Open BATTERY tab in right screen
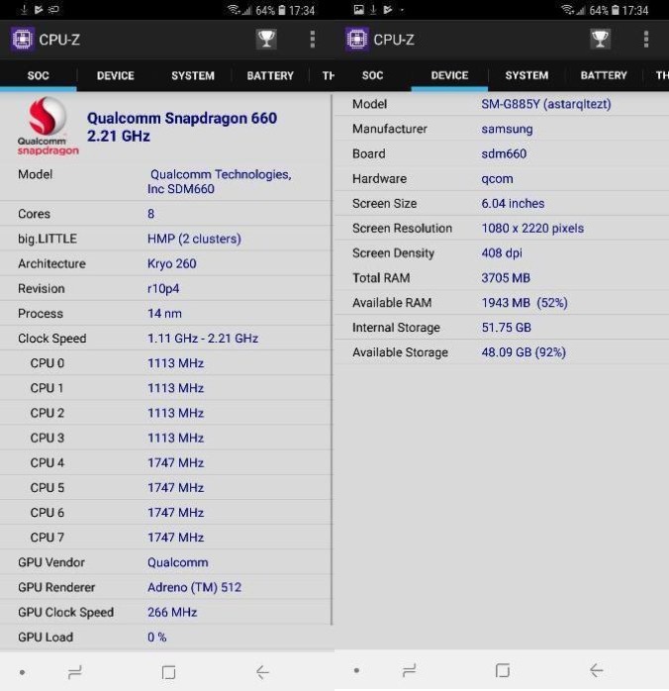Image resolution: width=669 pixels, height=691 pixels. pos(604,75)
